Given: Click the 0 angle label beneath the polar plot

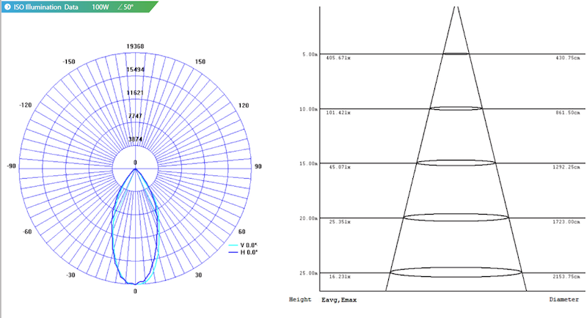Looking at the screenshot, I should pyautogui.click(x=135, y=292).
